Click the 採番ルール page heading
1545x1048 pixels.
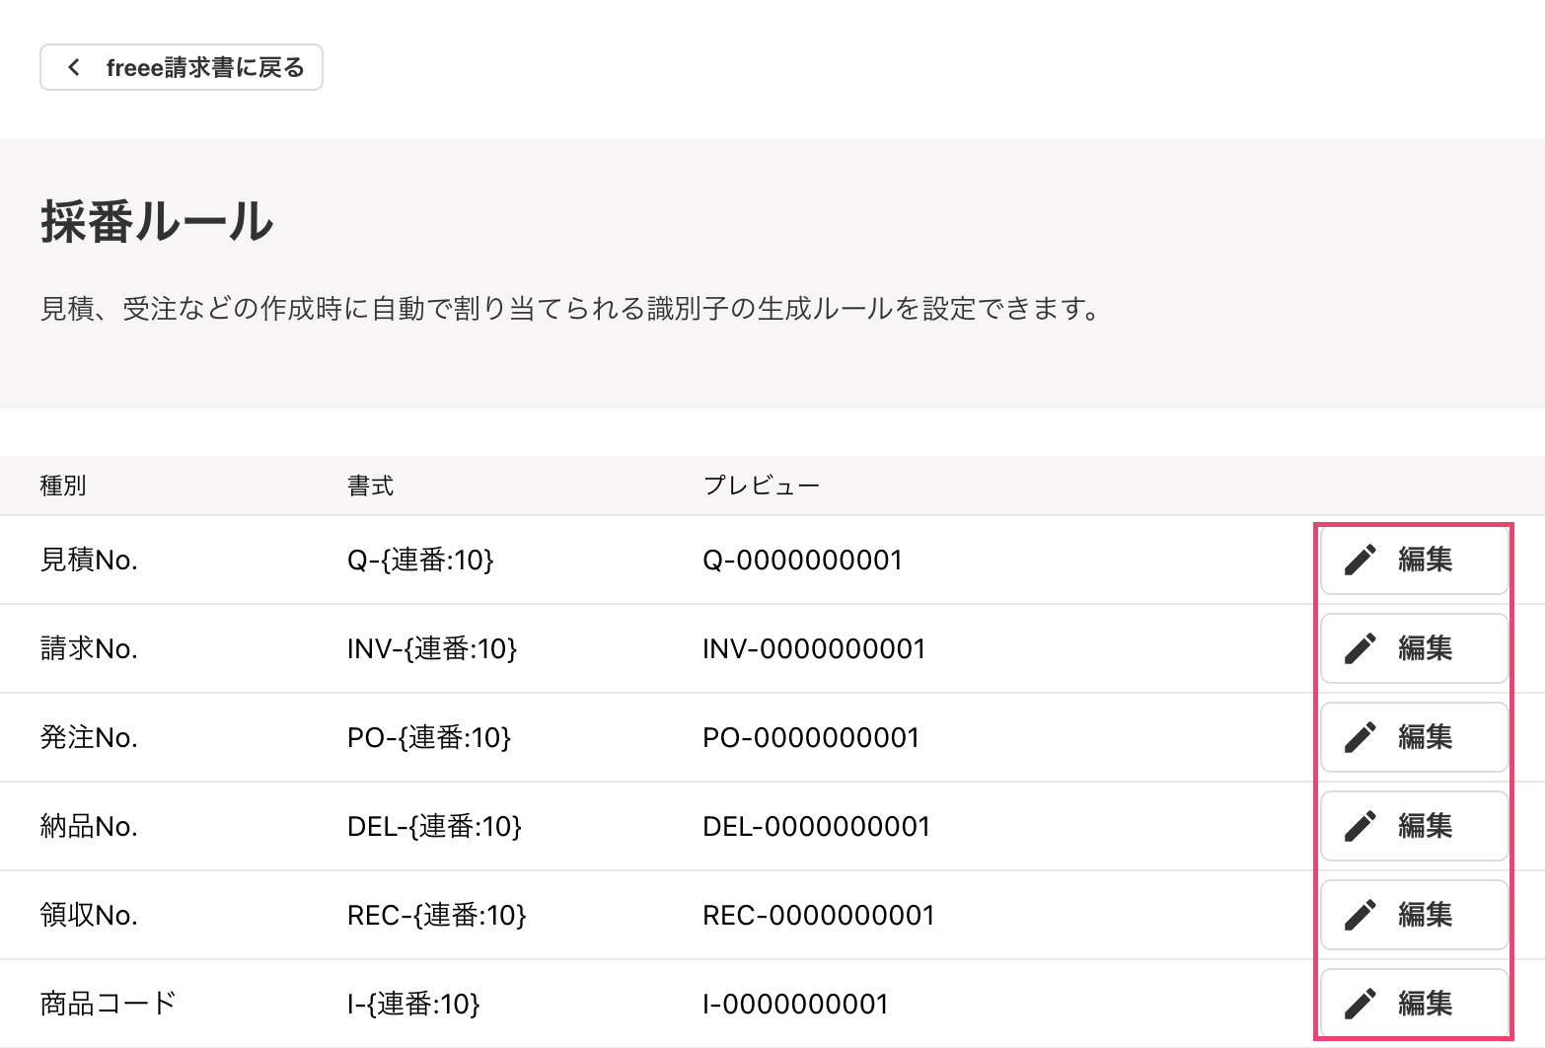pos(157,221)
